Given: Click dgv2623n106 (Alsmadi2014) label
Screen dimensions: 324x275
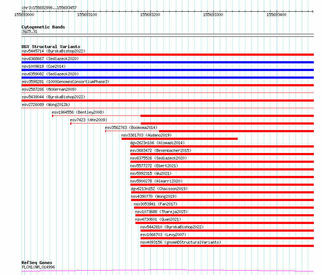Looking at the screenshot, I should 157,143.
